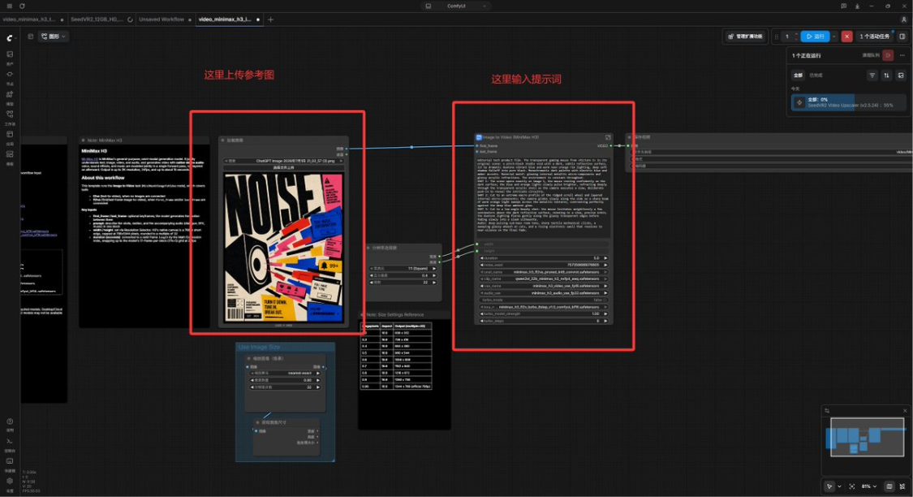913x497 pixels.
Task: Open the workflows sidebar icon
Action: click(x=10, y=116)
